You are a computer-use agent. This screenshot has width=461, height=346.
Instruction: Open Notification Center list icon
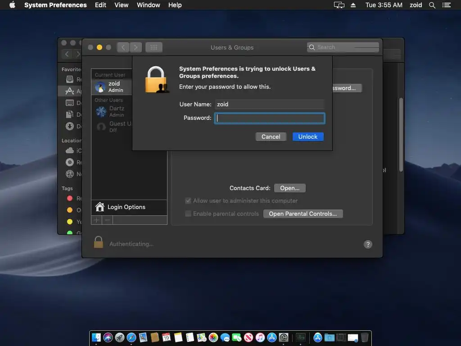coord(447,5)
